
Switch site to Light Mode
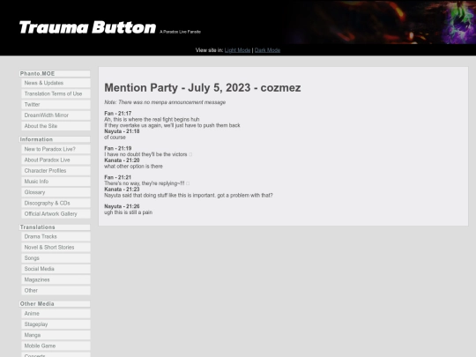pyautogui.click(x=237, y=50)
